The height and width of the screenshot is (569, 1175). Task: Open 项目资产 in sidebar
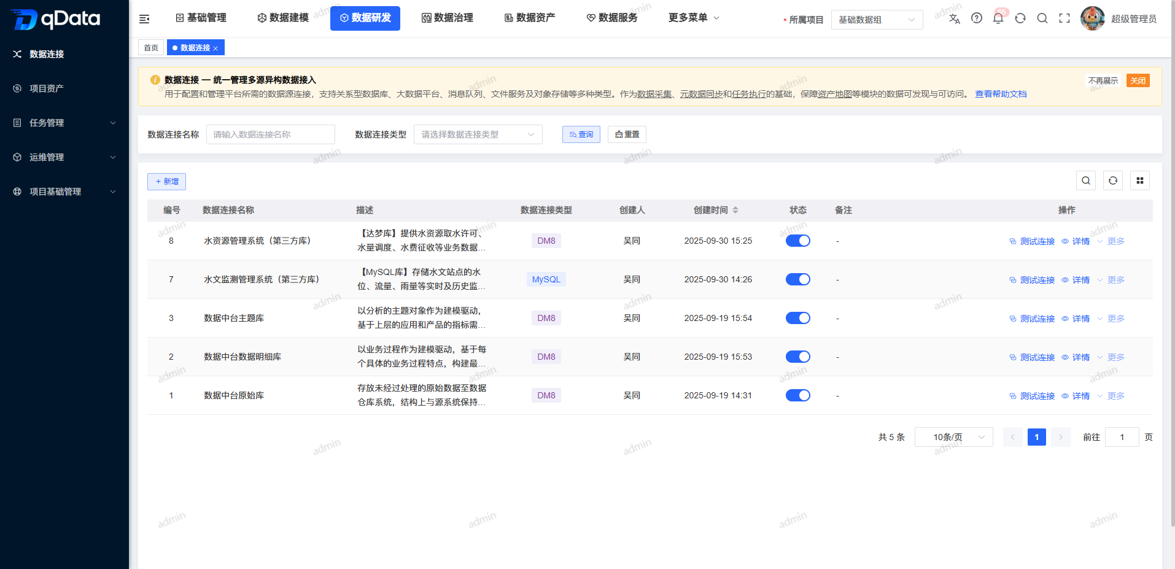coord(64,88)
